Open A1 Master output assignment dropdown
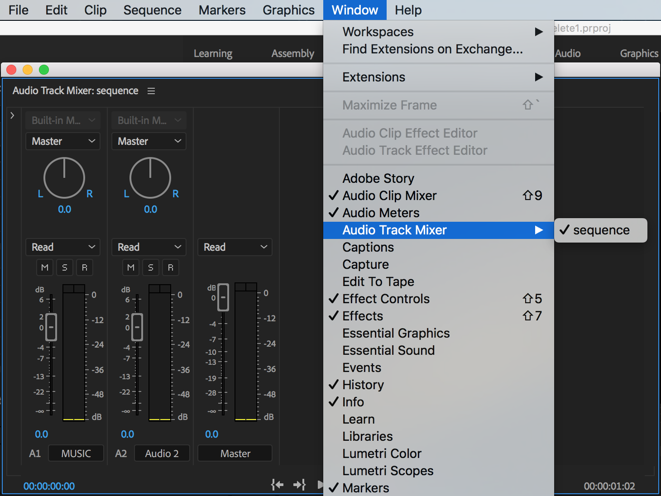Screen dimensions: 661x496 (63, 141)
